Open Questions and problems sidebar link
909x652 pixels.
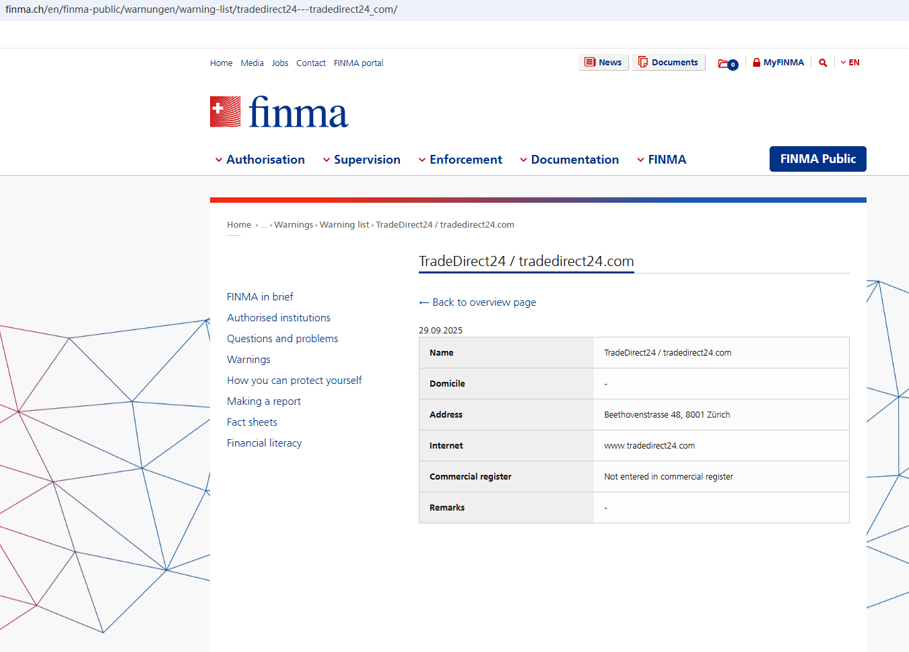click(x=283, y=339)
